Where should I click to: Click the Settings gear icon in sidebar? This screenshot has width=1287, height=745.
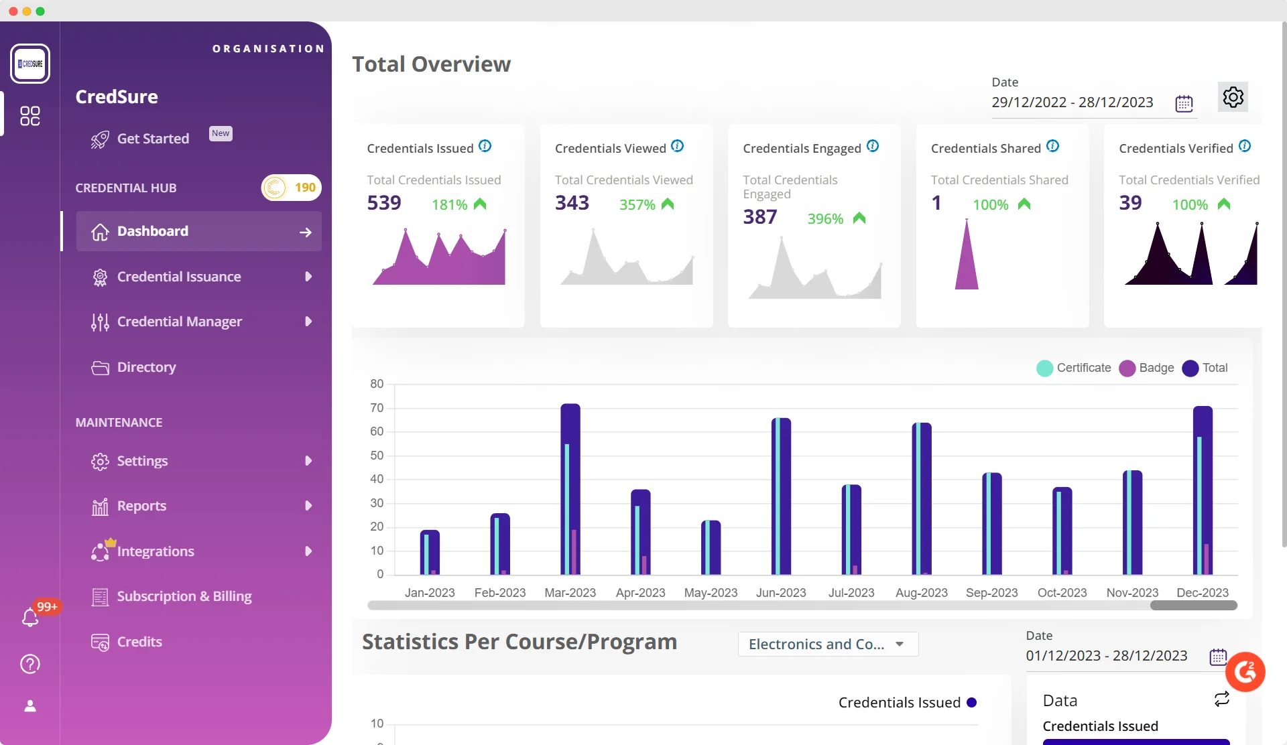tap(100, 462)
